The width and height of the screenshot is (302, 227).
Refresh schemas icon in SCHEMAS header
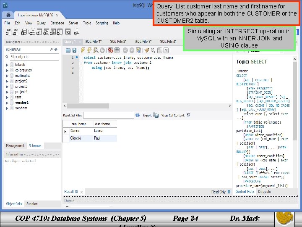(56, 50)
